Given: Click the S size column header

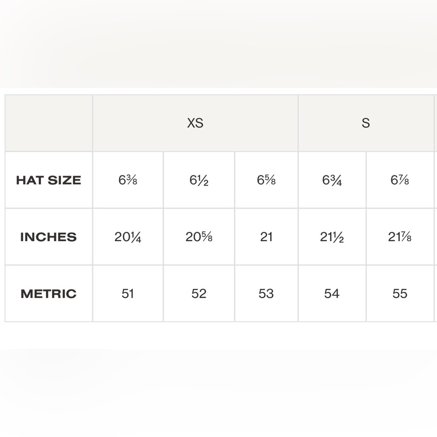Looking at the screenshot, I should pos(366,123).
